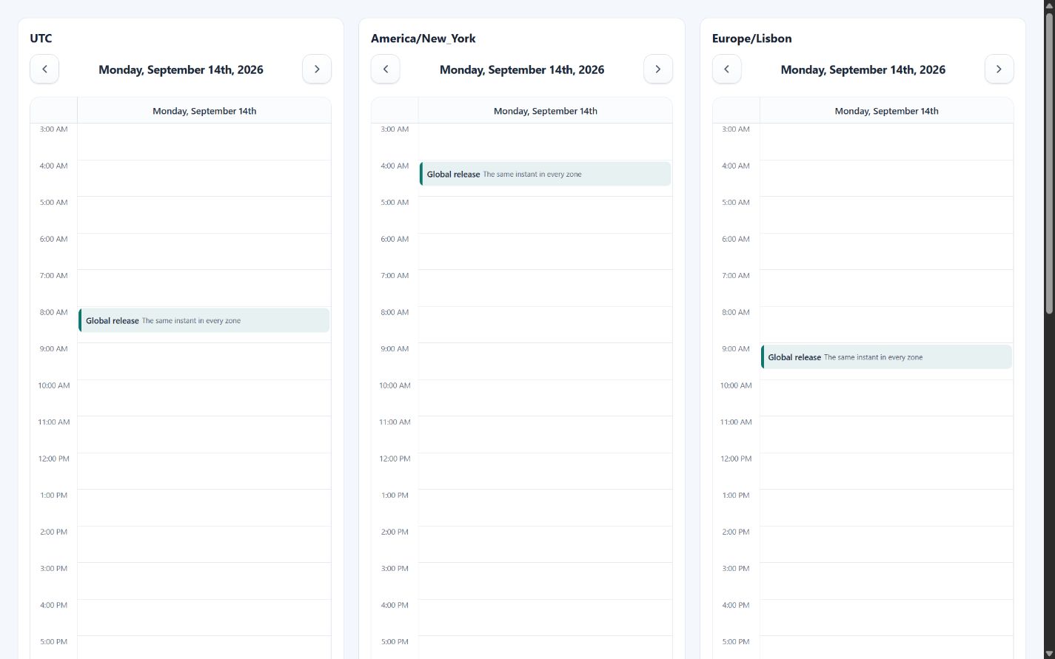Click the 7:00 AM label in Europe/Lisbon calendar
The height and width of the screenshot is (659, 1055).
[736, 275]
